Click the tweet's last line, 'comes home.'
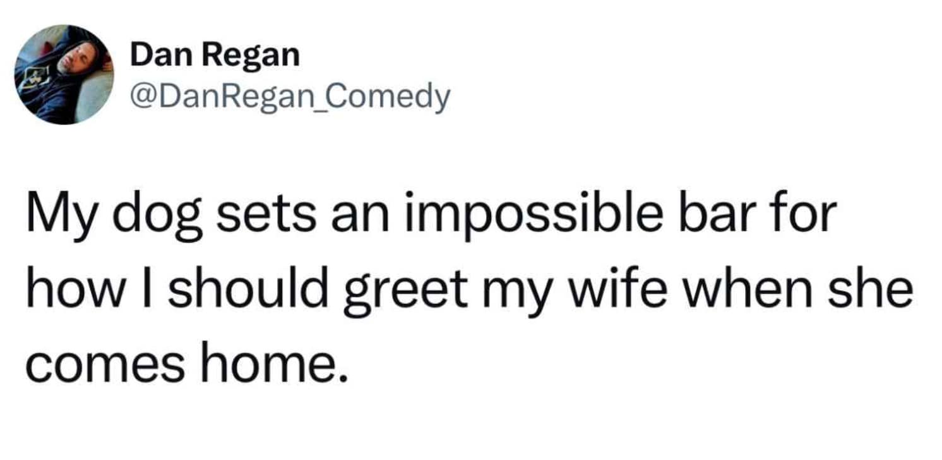The image size is (942, 460). [187, 365]
